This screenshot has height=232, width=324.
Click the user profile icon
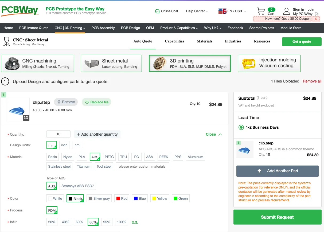pyautogui.click(x=287, y=11)
